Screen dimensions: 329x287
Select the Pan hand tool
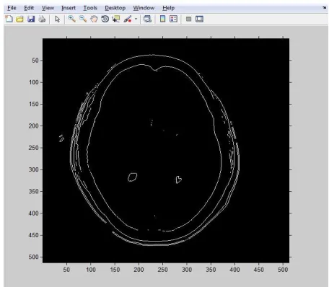pyautogui.click(x=94, y=19)
